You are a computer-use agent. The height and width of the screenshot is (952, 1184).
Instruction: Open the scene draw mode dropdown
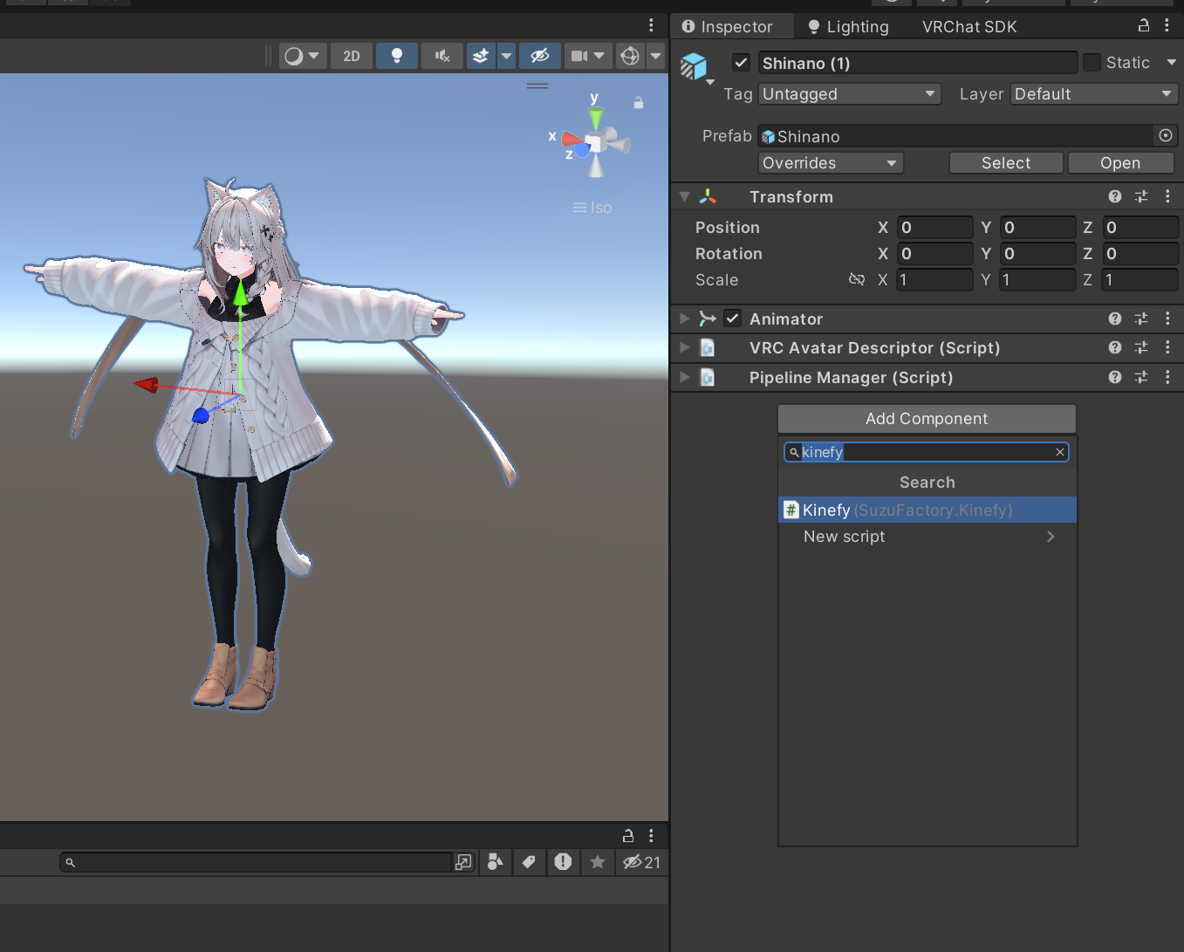pos(302,56)
